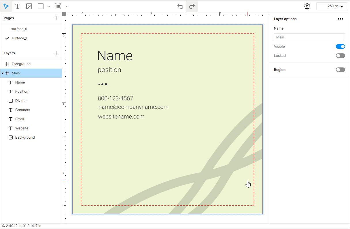The image size is (350, 229).
Task: Click the Layer options heading
Action: click(285, 19)
